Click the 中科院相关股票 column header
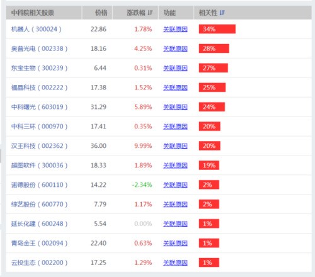This screenshot has height=277, width=315. 33,13
